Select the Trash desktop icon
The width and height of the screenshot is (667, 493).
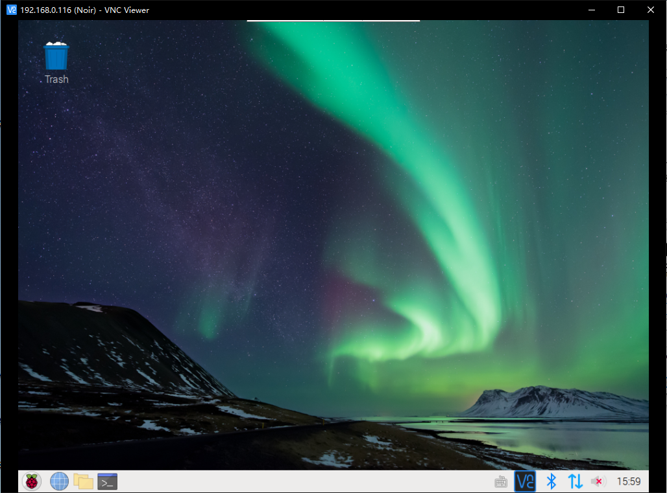[56, 63]
